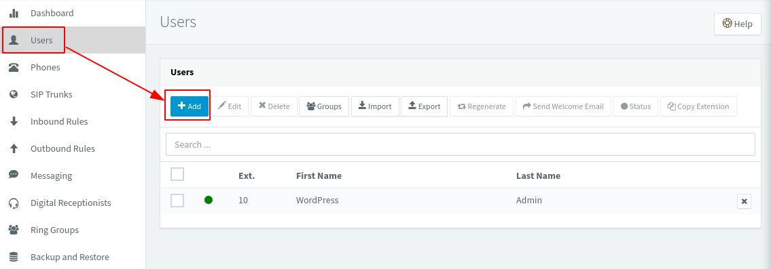Open the Help button

(738, 24)
